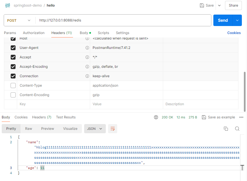Click the Postman logo

point(7,5)
